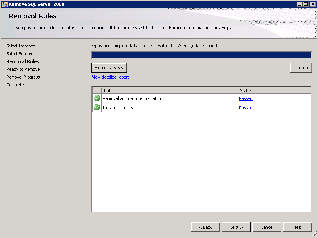The height and width of the screenshot is (238, 318).
Task: Select the Instance removal rule text
Action: click(119, 108)
